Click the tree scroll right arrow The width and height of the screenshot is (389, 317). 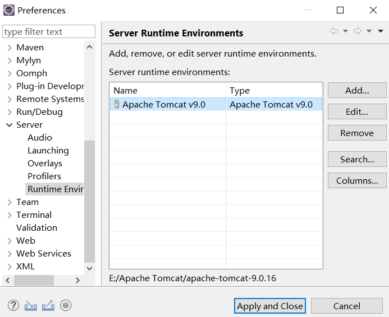click(x=77, y=280)
